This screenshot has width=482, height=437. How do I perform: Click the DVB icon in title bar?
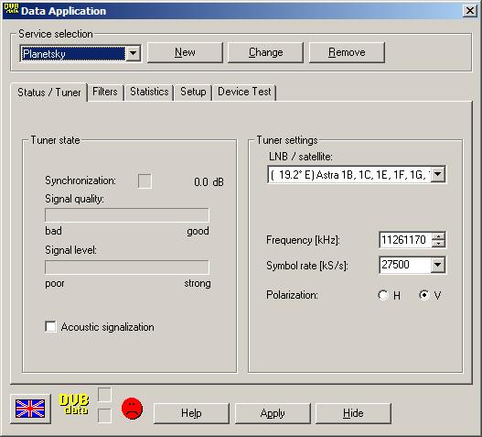click(11, 9)
